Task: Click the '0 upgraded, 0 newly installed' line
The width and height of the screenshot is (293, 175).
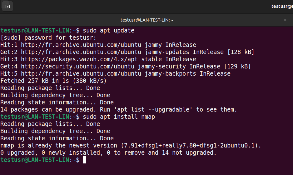Action: coord(108,153)
